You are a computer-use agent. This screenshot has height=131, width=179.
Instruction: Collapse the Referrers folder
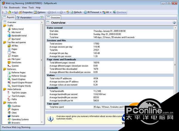coord(5,69)
